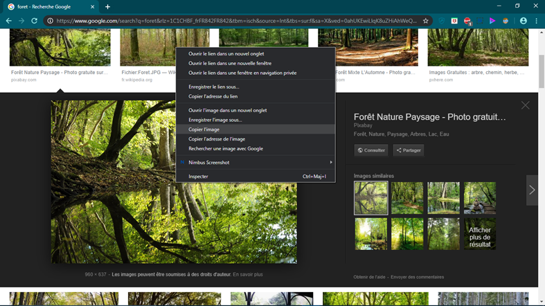The width and height of the screenshot is (545, 306).
Task: Click the 'Envoyer des commentaires' link
Action: click(417, 277)
